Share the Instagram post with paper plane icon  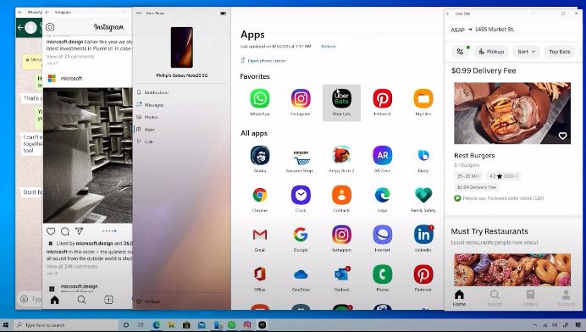coord(80,231)
